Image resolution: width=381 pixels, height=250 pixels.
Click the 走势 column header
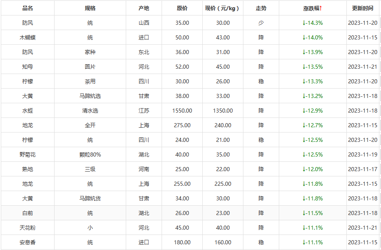(261, 8)
